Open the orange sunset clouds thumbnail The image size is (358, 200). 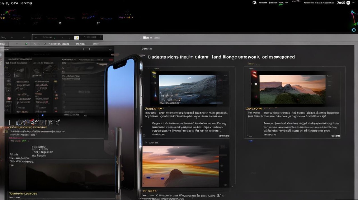coord(180,166)
